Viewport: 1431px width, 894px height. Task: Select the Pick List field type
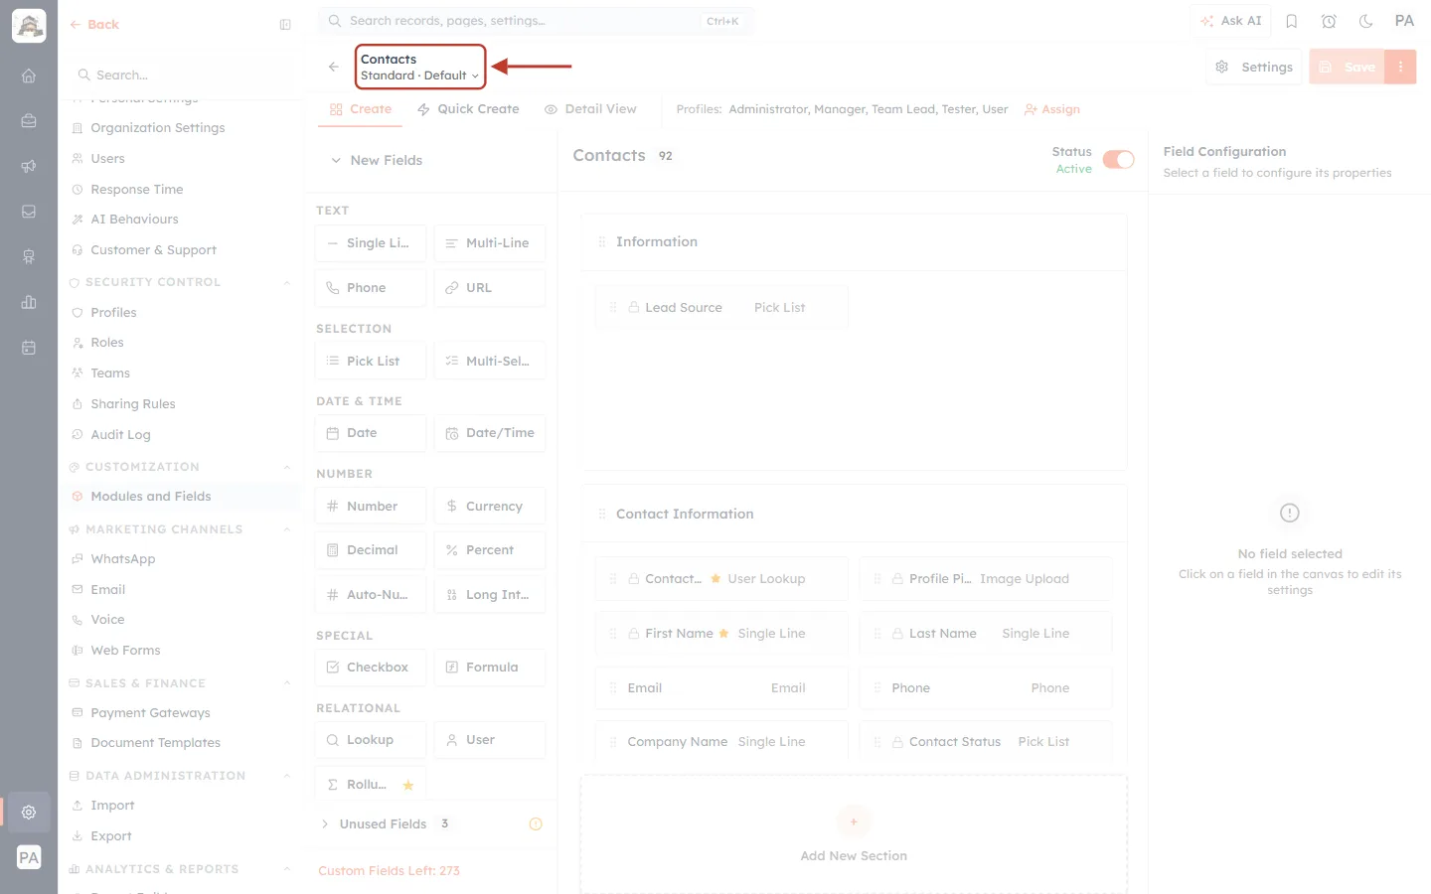pyautogui.click(x=371, y=361)
